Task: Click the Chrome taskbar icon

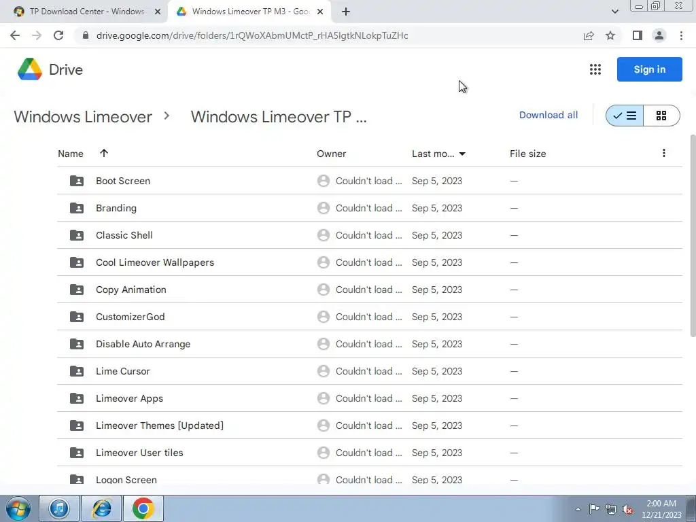Action: pyautogui.click(x=143, y=508)
